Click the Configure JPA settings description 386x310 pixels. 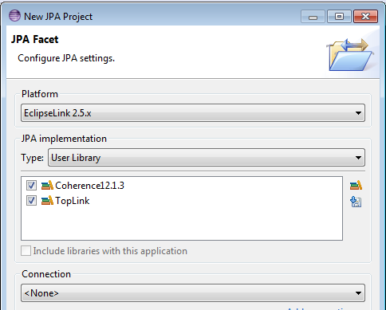click(x=66, y=58)
